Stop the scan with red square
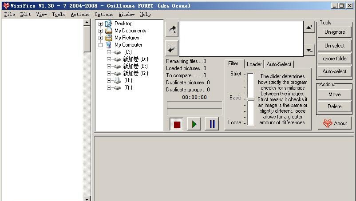Viewport: 356px width, 201px height. [x=177, y=124]
